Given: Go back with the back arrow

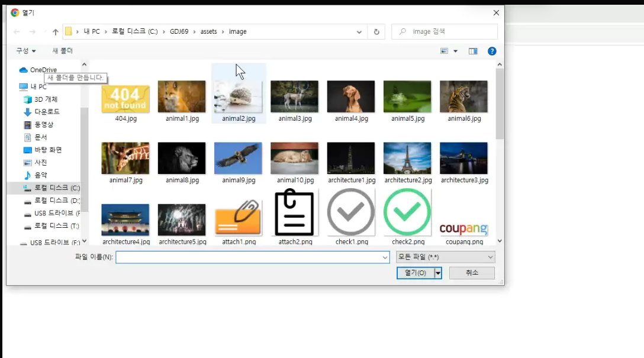Looking at the screenshot, I should click(x=17, y=31).
